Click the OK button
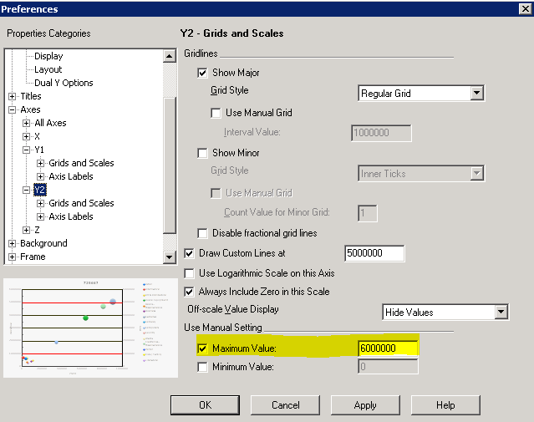The image size is (534, 422). pos(205,405)
